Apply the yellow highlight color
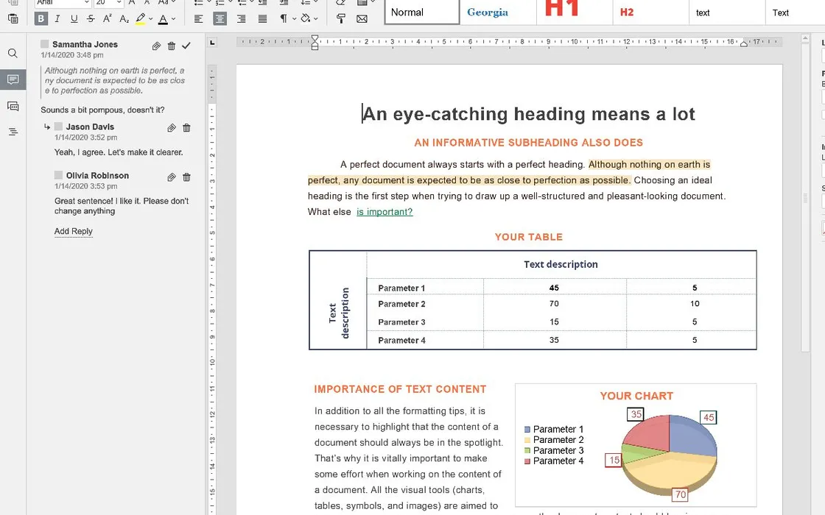This screenshot has width=825, height=515. (140, 19)
